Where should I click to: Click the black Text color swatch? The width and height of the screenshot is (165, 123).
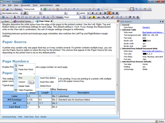pyautogui.click(x=145, y=54)
